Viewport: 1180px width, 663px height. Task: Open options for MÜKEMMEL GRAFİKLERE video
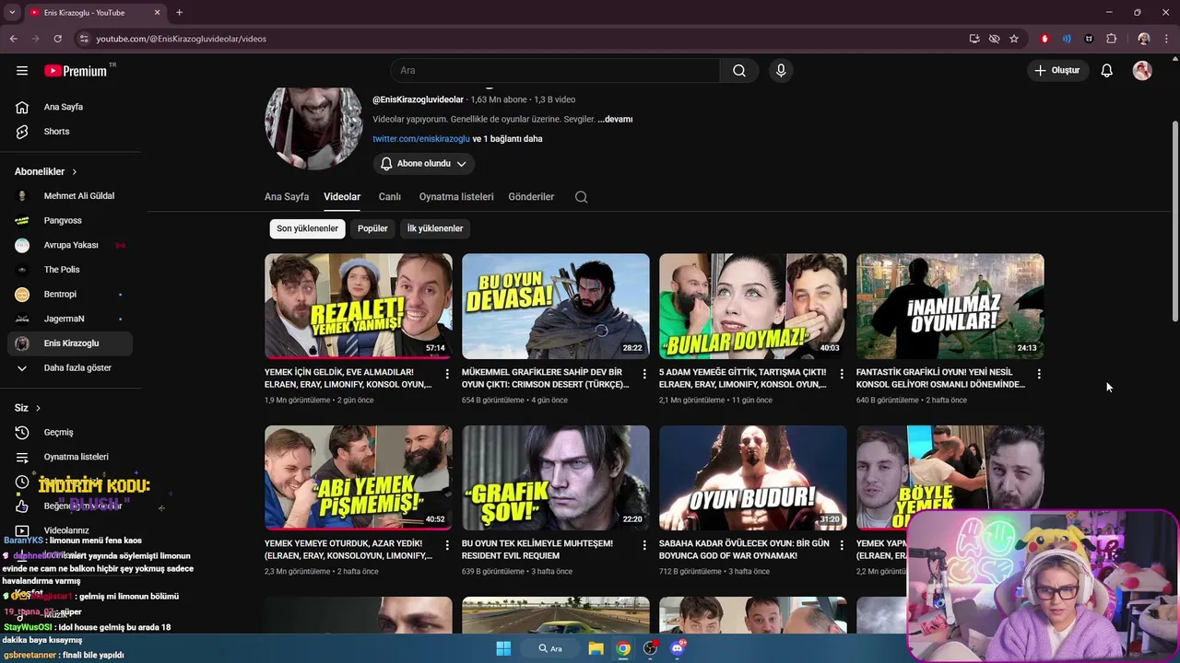point(644,374)
